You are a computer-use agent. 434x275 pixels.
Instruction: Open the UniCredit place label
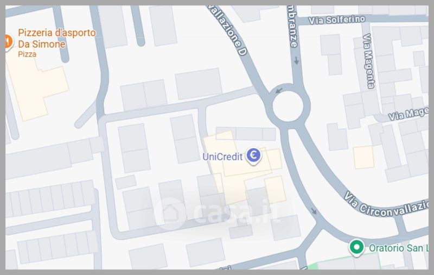[x=222, y=157]
